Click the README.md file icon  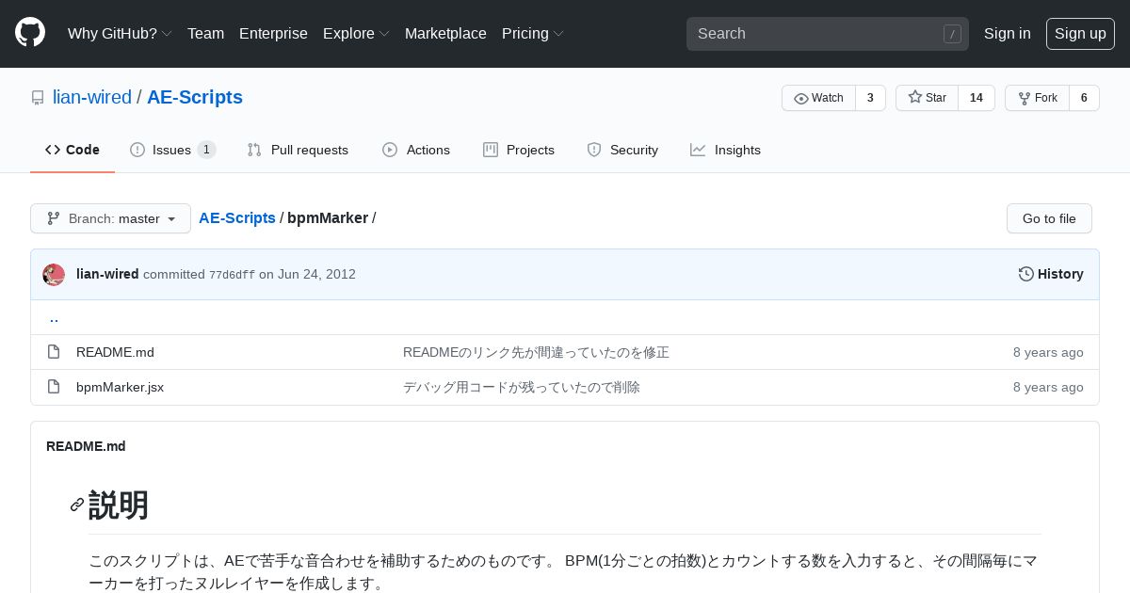(x=54, y=352)
